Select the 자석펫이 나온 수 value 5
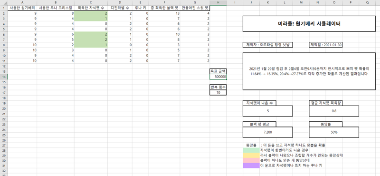The image size is (380, 176). 268,111
